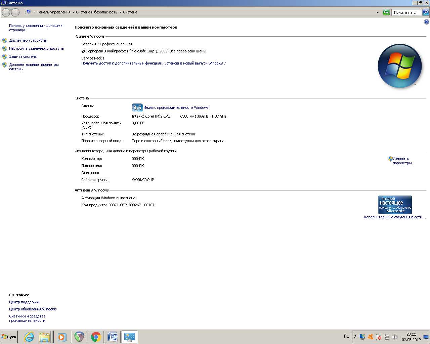This screenshot has width=430, height=344.
Task: Open Центр поддержки link
Action: pyautogui.click(x=25, y=302)
